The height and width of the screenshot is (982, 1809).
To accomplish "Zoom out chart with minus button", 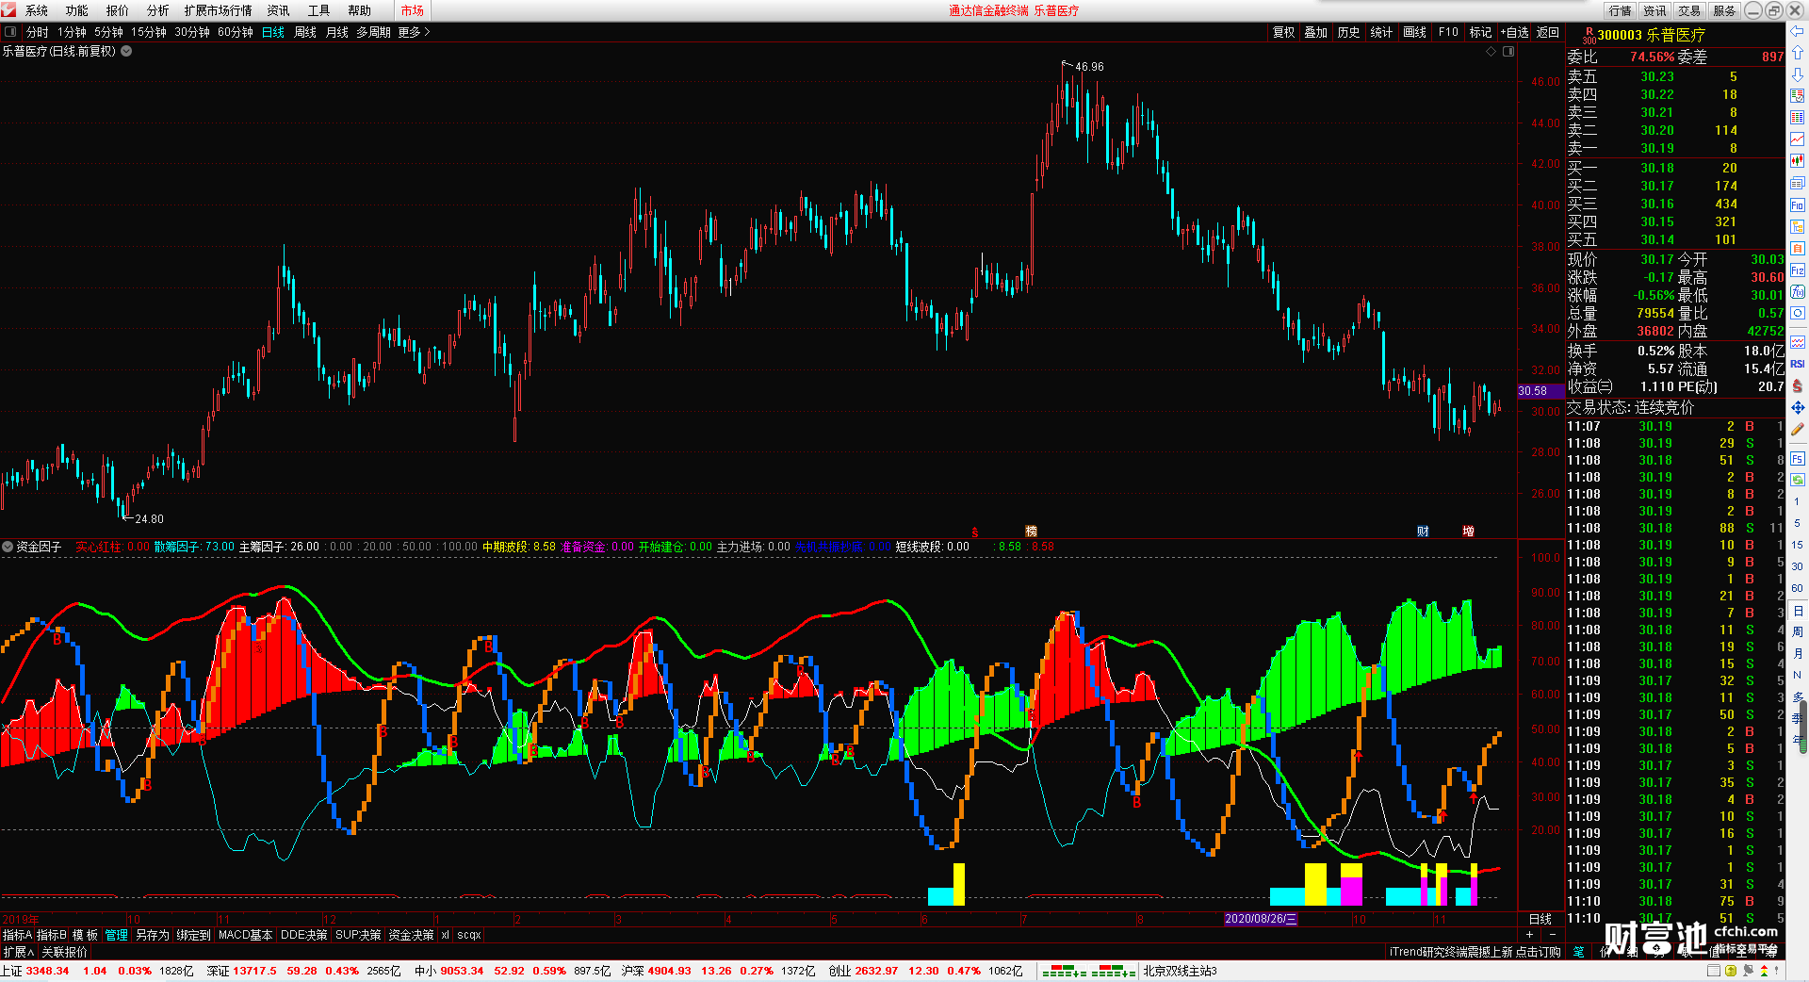I will coord(1552,934).
